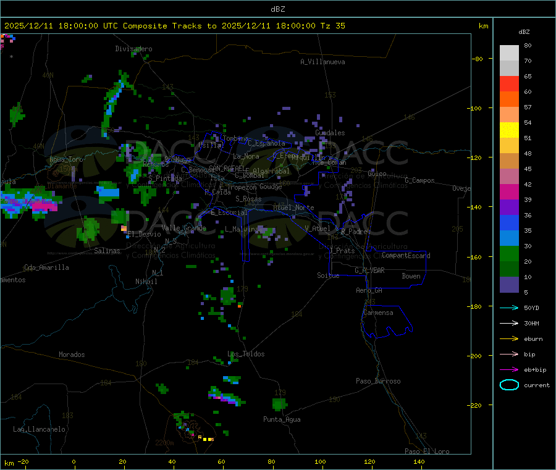This screenshot has height=470, width=556.
Task: Pick the 5 dBZ purple legend swatch
Action: (x=509, y=285)
